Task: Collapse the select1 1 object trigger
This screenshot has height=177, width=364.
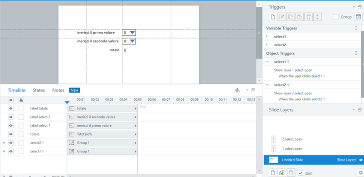Action: click(267, 62)
